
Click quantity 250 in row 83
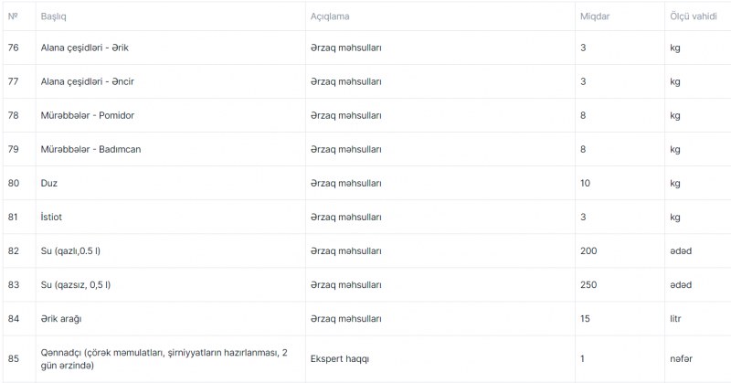point(588,285)
